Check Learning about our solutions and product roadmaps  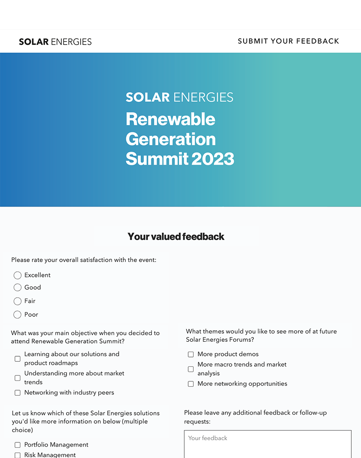(x=18, y=359)
